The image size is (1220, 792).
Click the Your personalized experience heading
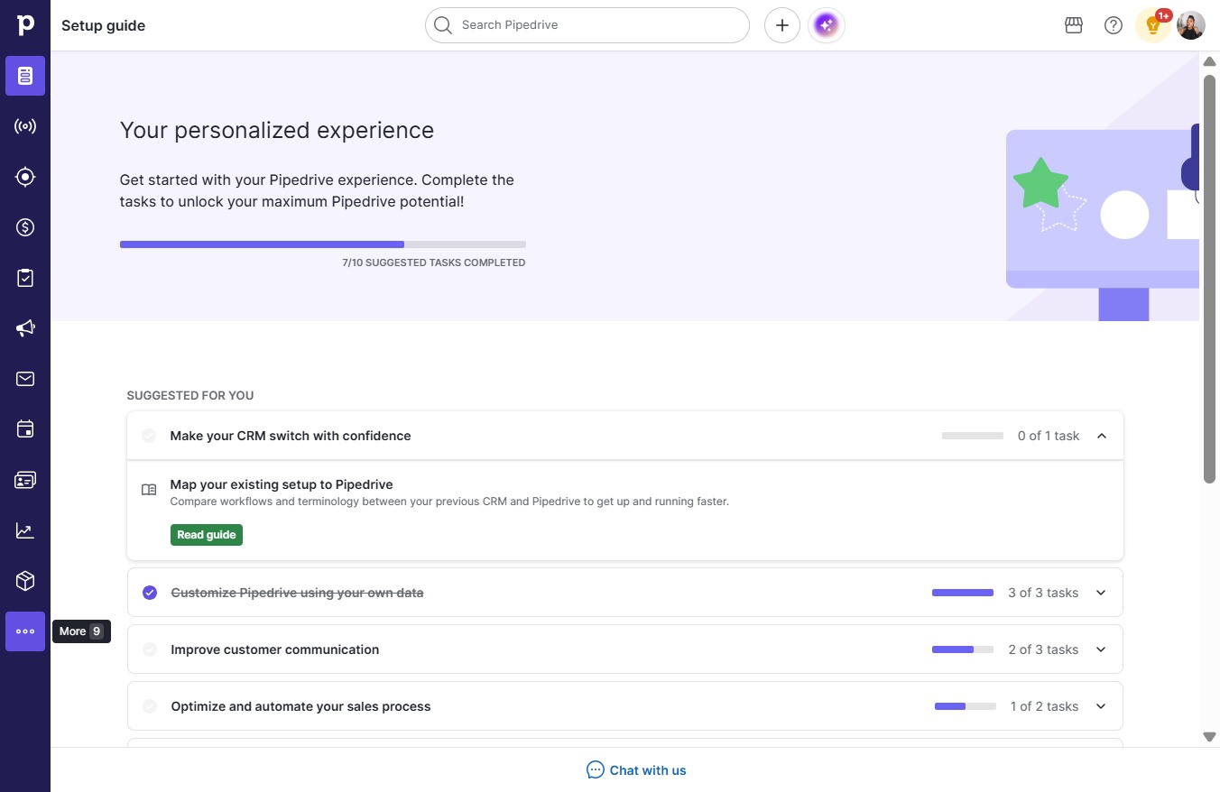277,131
